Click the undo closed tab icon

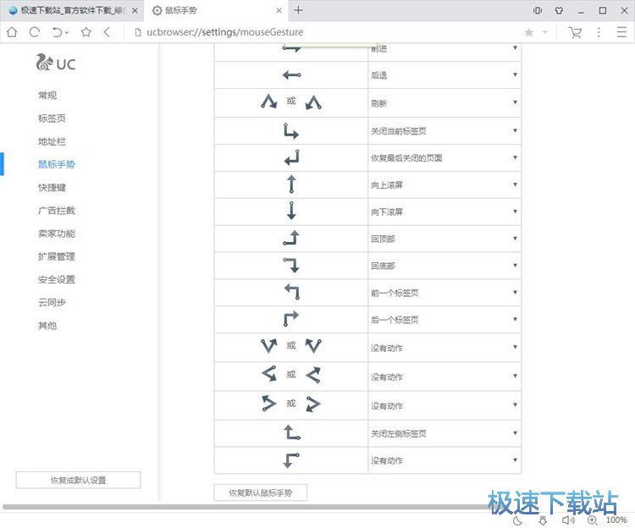coord(58,32)
